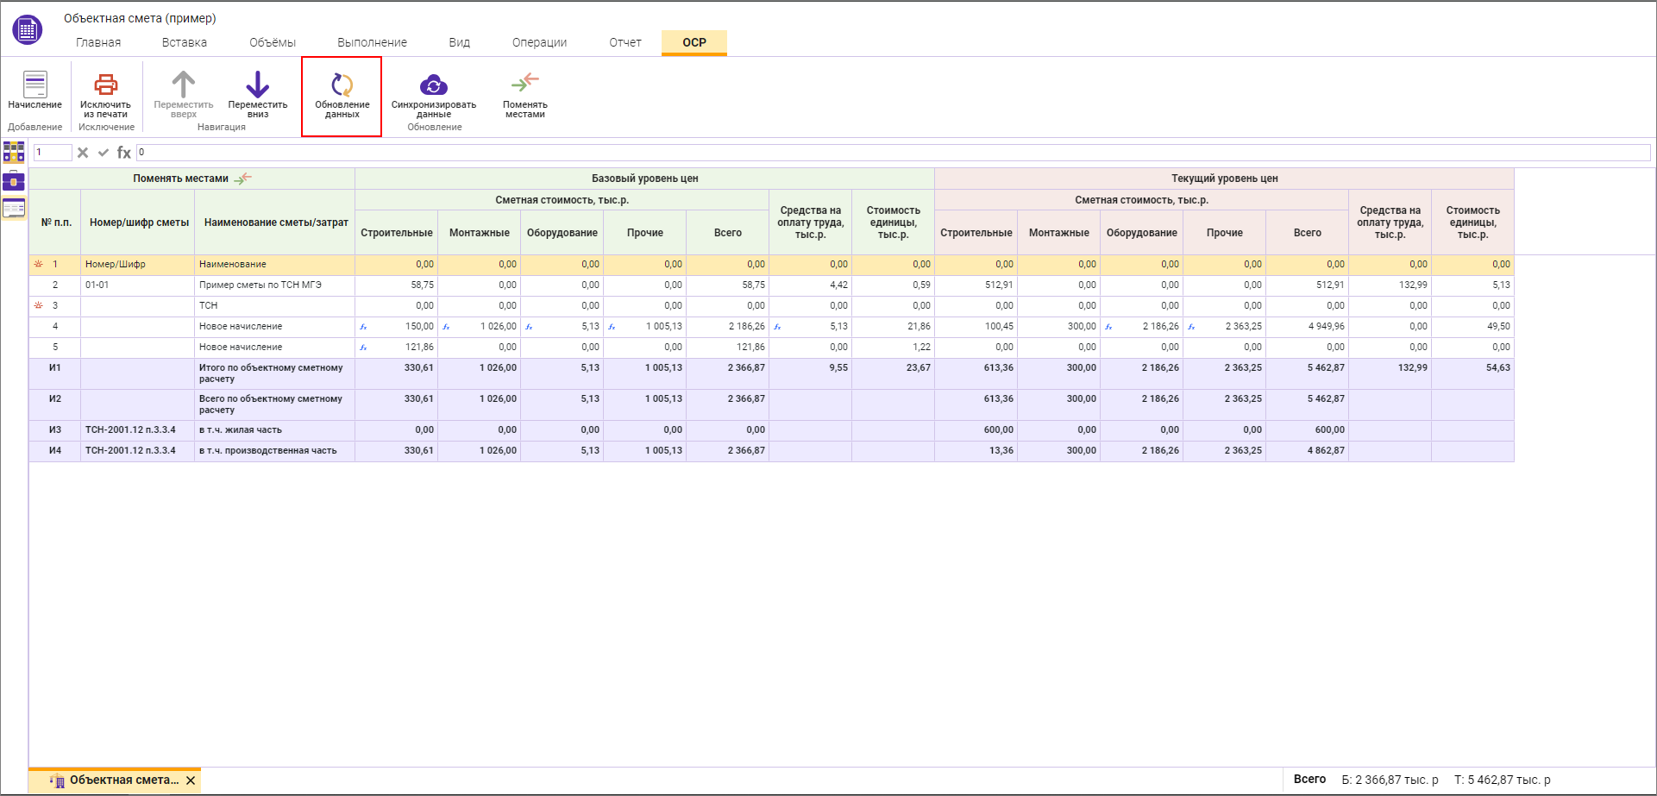
Task: Select row with 'Пример сметы по ТСН МГЭ'
Action: coord(260,285)
